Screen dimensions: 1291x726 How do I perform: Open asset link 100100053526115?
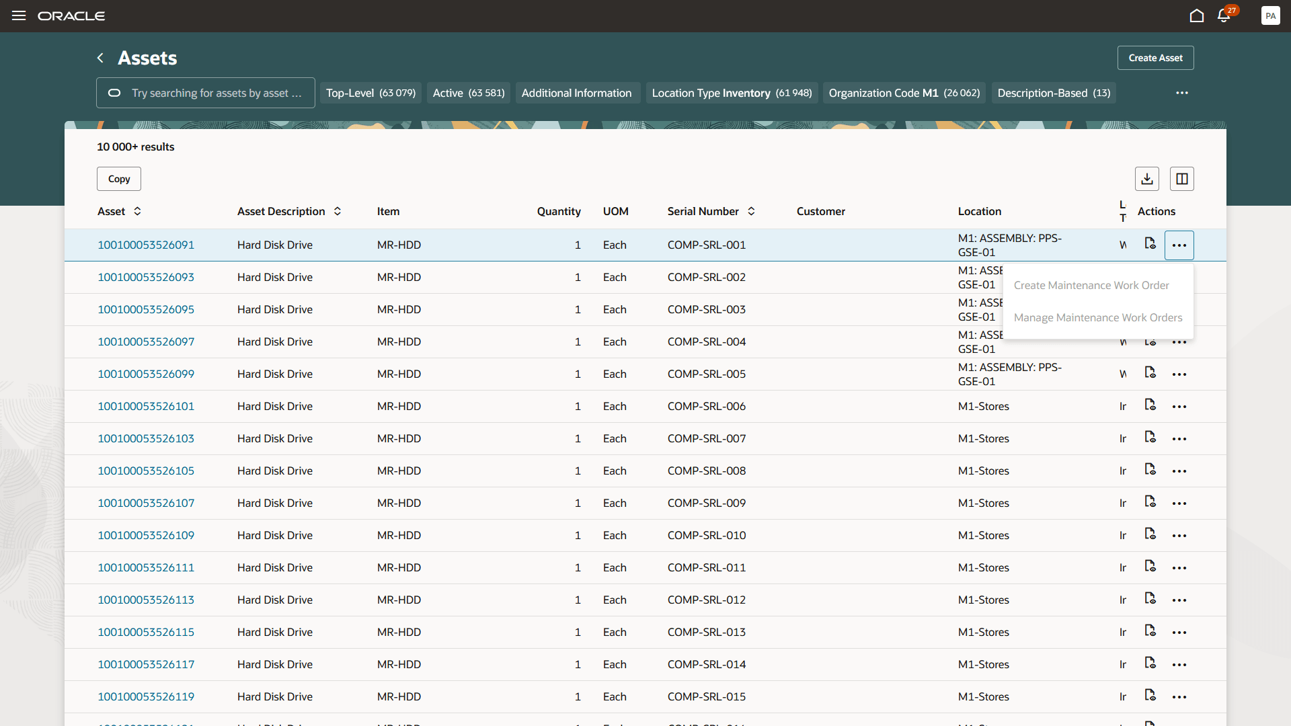click(x=146, y=632)
